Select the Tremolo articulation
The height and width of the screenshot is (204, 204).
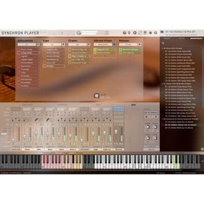(29, 69)
